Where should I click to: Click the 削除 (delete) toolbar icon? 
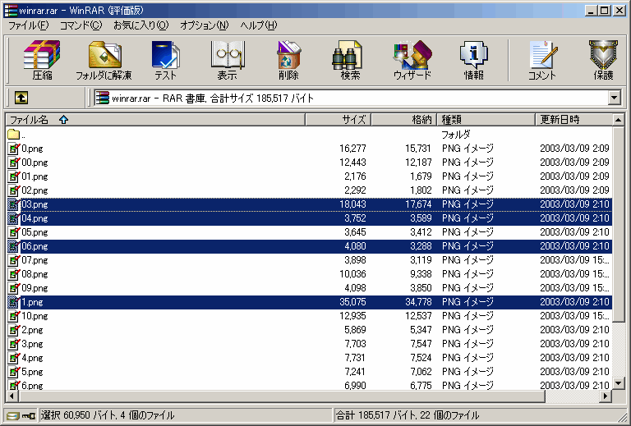click(x=288, y=60)
